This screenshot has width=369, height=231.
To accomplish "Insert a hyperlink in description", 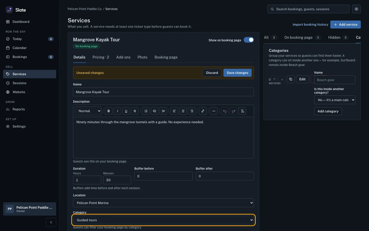I will [x=203, y=111].
